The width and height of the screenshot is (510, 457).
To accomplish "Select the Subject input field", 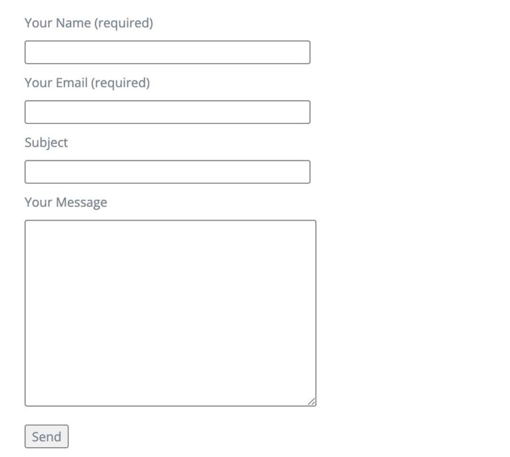I will click(167, 172).
